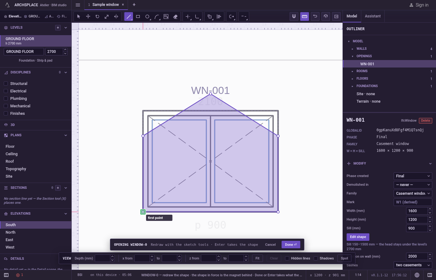
Task: Enable the Structural discipline checkbox
Action: [6, 84]
